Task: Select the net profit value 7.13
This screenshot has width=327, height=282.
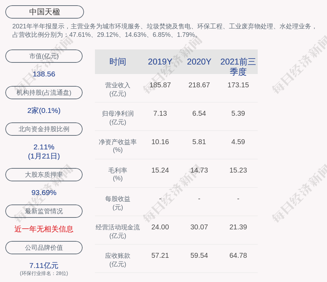Action: pos(160,114)
